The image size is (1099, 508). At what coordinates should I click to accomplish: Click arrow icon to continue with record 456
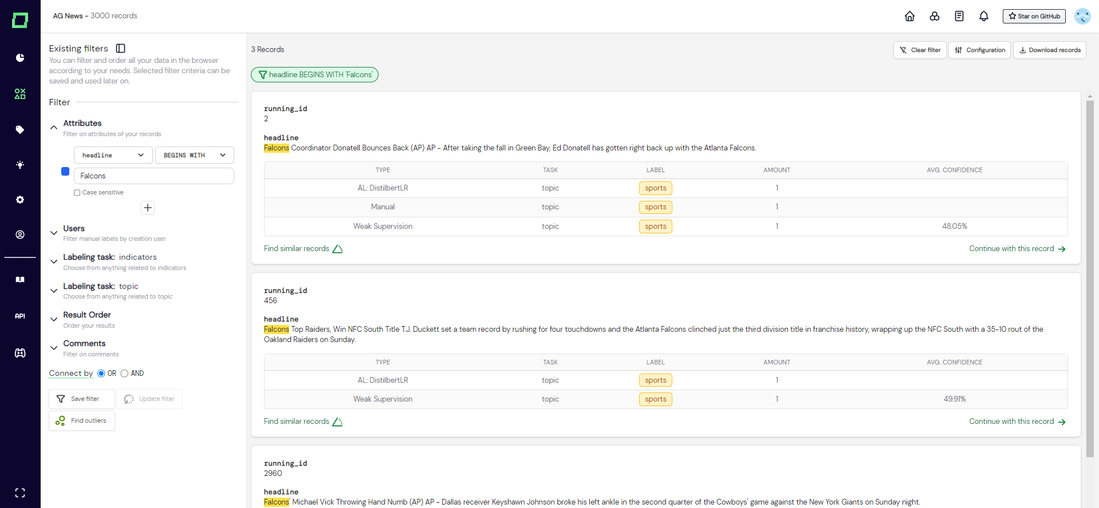(x=1062, y=422)
